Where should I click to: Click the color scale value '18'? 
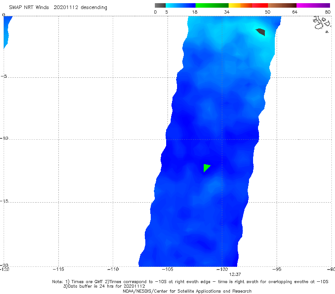tap(195, 12)
